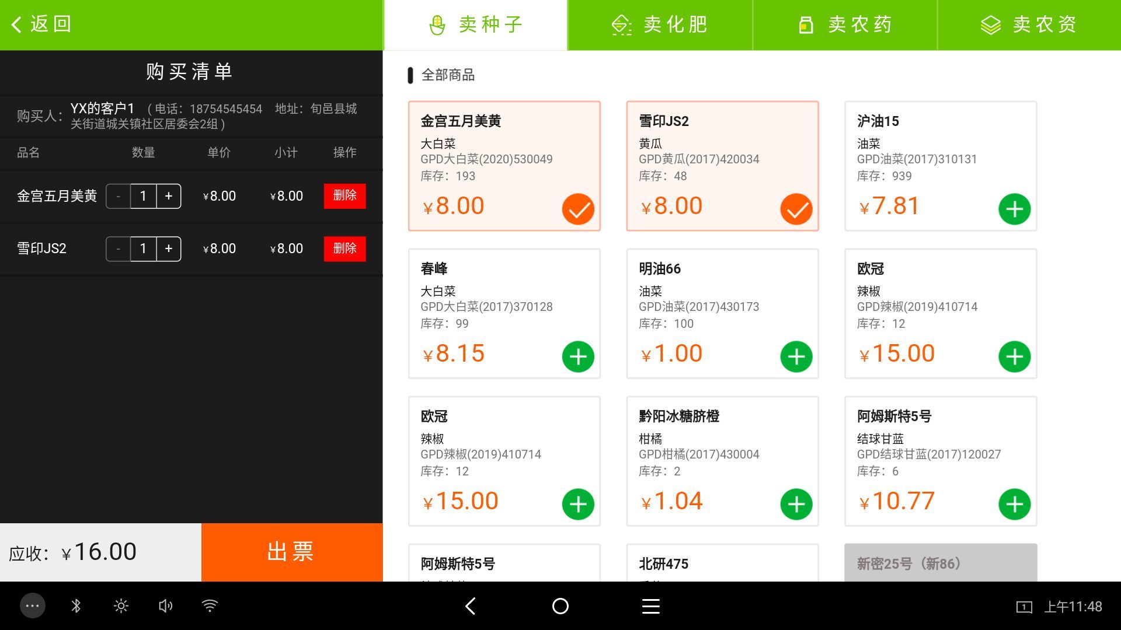The width and height of the screenshot is (1121, 630).
Task: Open brightness control in the system bar
Action: pyautogui.click(x=121, y=606)
